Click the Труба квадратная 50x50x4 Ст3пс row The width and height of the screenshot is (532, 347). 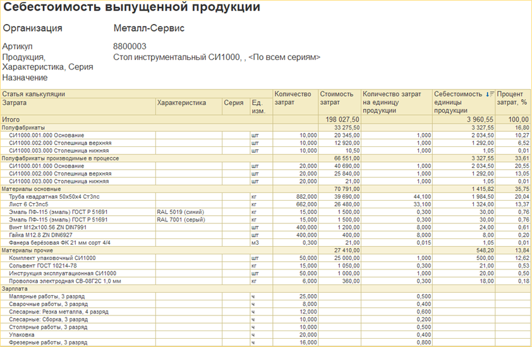[x=56, y=196]
